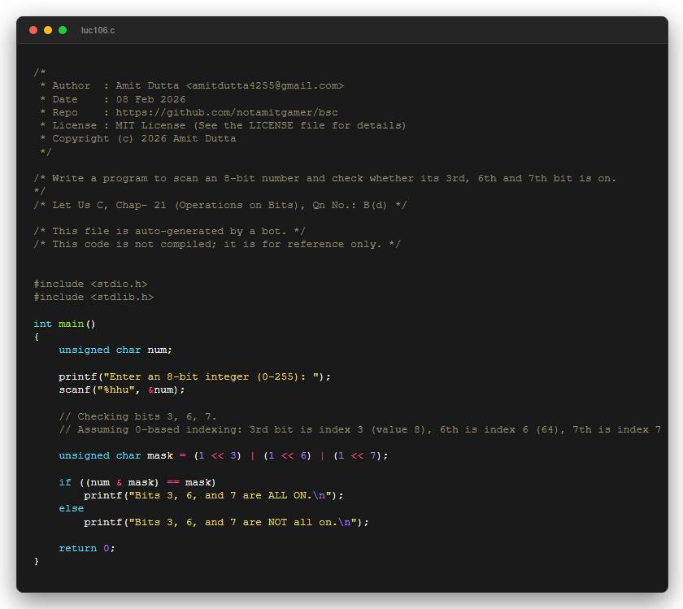Click the repo URL https://github.com/notamitgamer/bsc

pos(227,112)
